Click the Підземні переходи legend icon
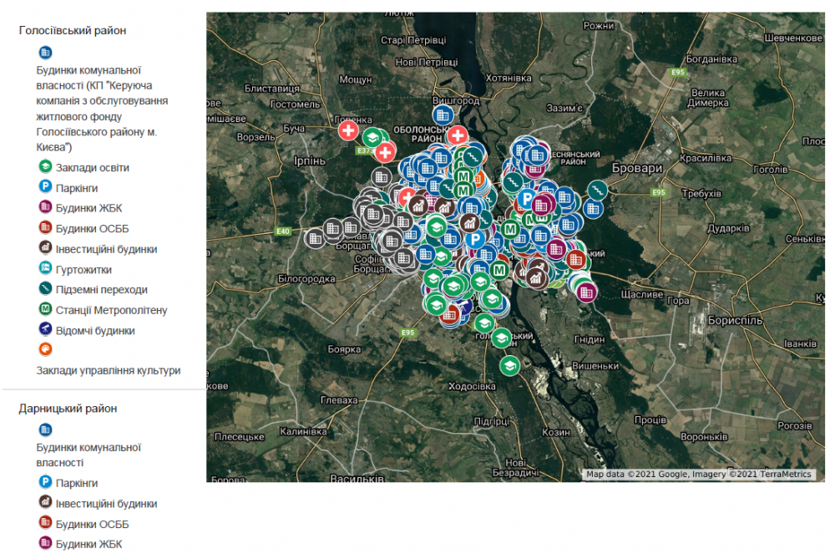 45,289
